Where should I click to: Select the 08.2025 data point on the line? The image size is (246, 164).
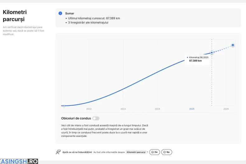tap(212, 53)
